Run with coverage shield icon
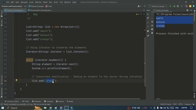This screenshot has height=110, width=196. (x=178, y=6)
